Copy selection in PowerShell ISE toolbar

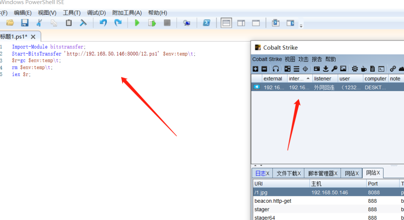54,23
